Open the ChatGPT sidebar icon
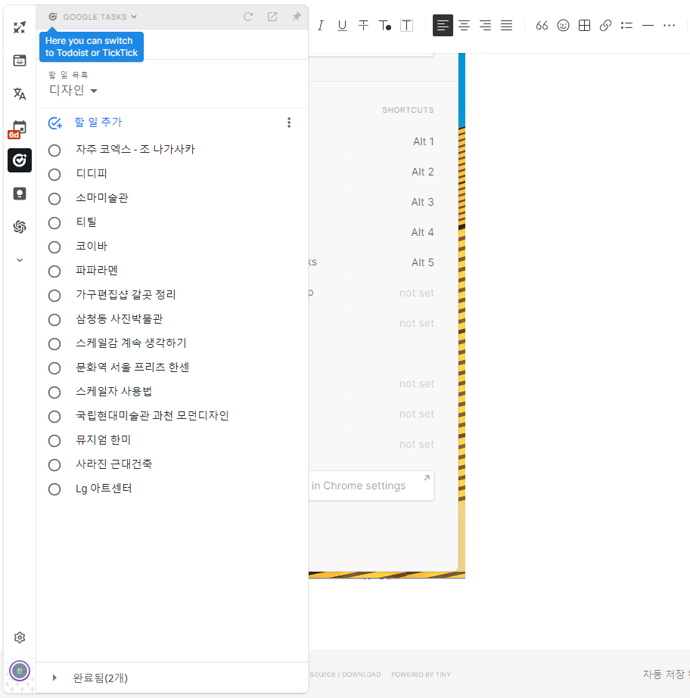 [x=19, y=227]
